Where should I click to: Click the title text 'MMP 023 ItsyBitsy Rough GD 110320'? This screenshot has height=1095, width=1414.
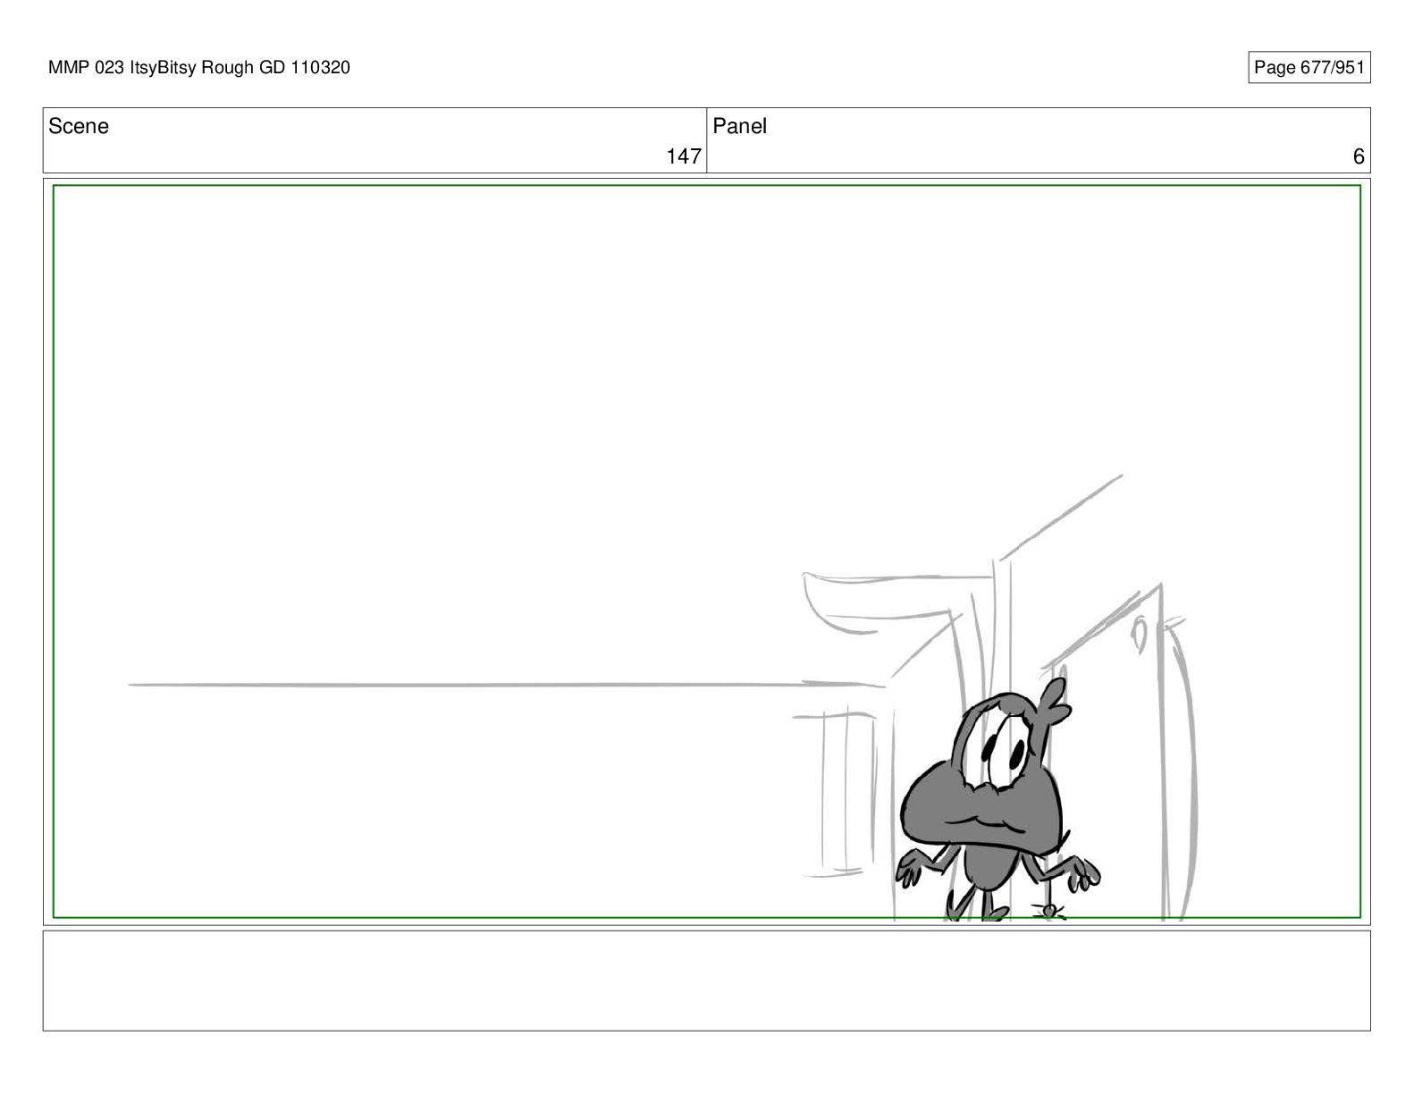pyautogui.click(x=199, y=67)
